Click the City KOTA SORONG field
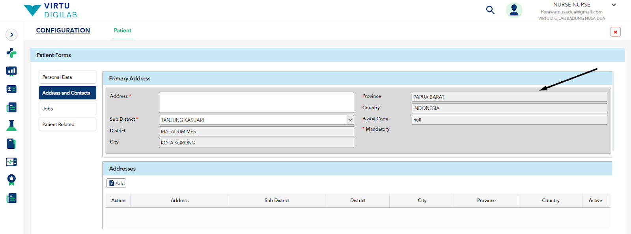 coord(256,143)
